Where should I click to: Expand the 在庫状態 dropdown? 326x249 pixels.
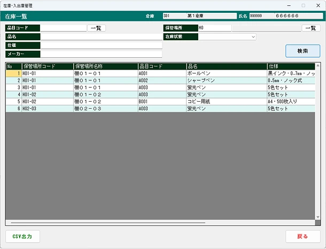pyautogui.click(x=252, y=37)
